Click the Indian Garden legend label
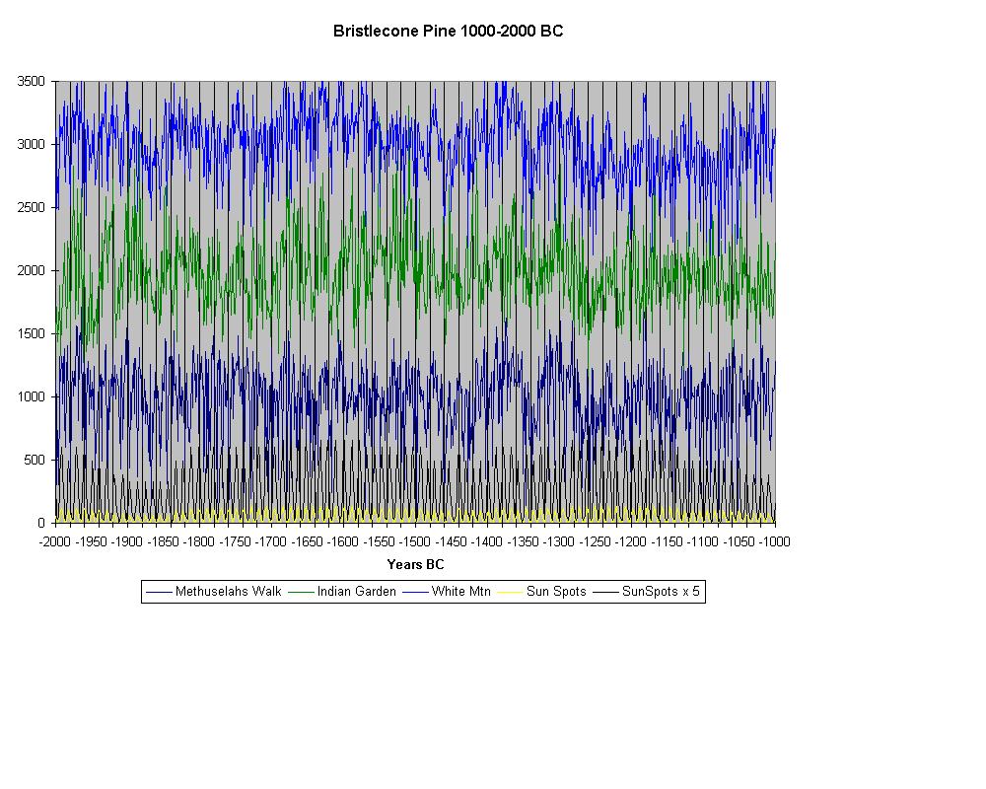This screenshot has width=986, height=789. (x=356, y=592)
